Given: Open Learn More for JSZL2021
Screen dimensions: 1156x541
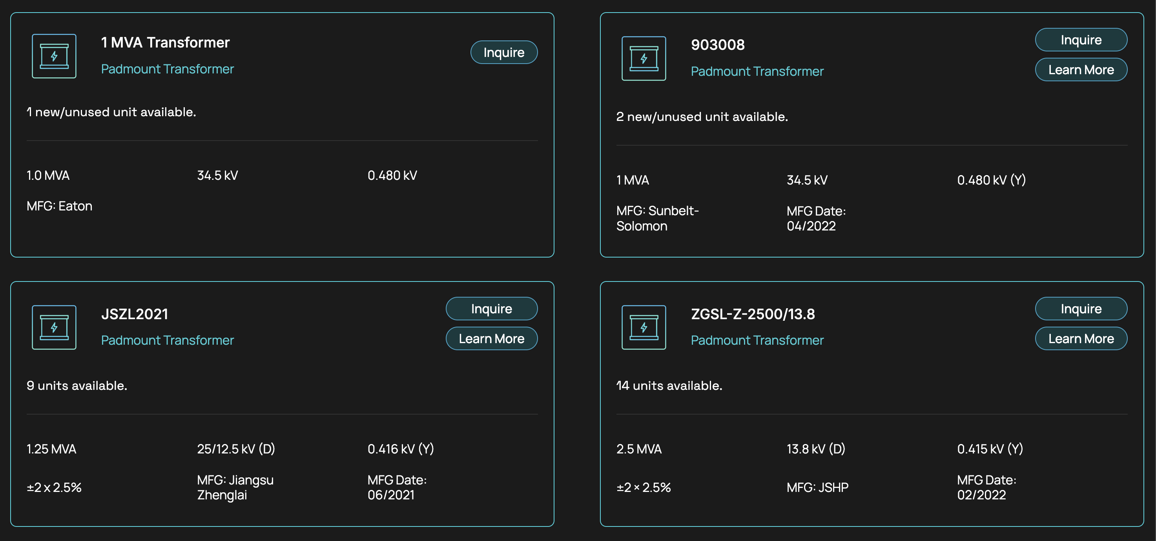Looking at the screenshot, I should pos(491,338).
